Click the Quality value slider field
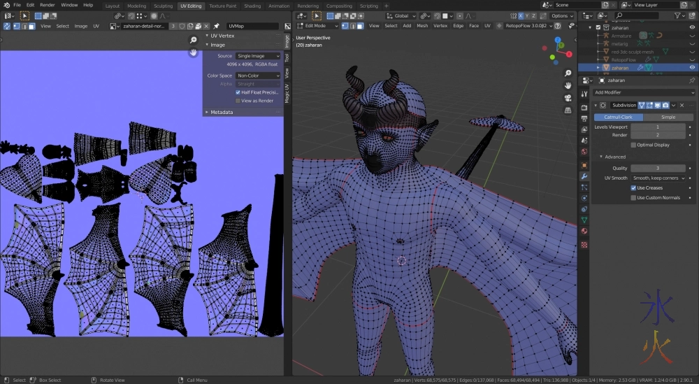This screenshot has width=699, height=384. click(x=658, y=168)
